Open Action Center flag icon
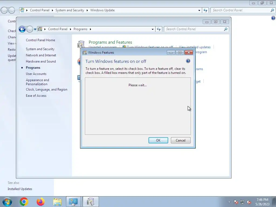Viewport: 276px width, 207px height. coord(236,202)
